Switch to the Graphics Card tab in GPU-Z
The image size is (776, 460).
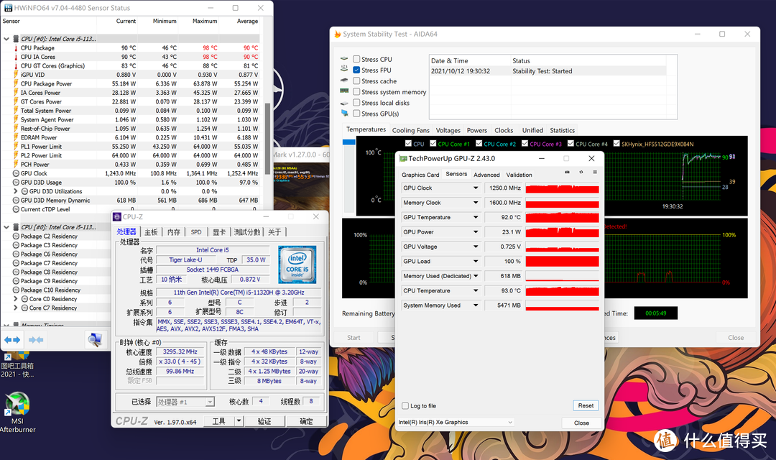tap(420, 175)
